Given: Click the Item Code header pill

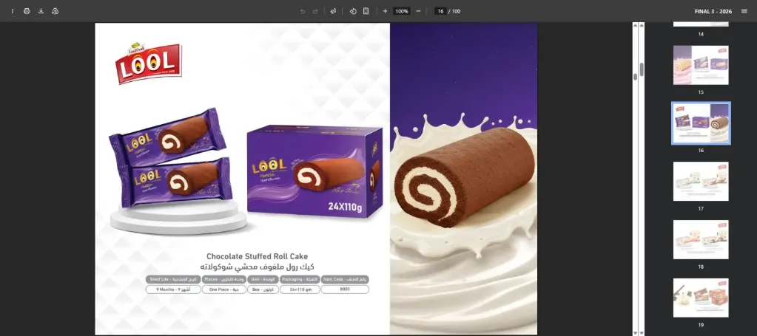Looking at the screenshot, I should [345, 279].
